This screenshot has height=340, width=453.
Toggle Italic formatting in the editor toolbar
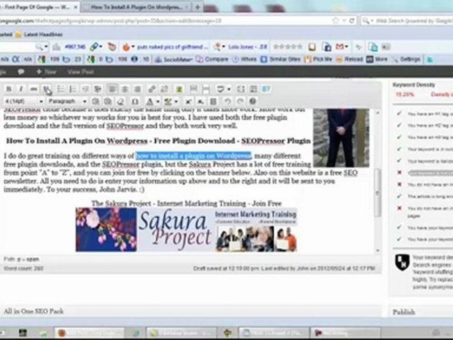coord(21,89)
